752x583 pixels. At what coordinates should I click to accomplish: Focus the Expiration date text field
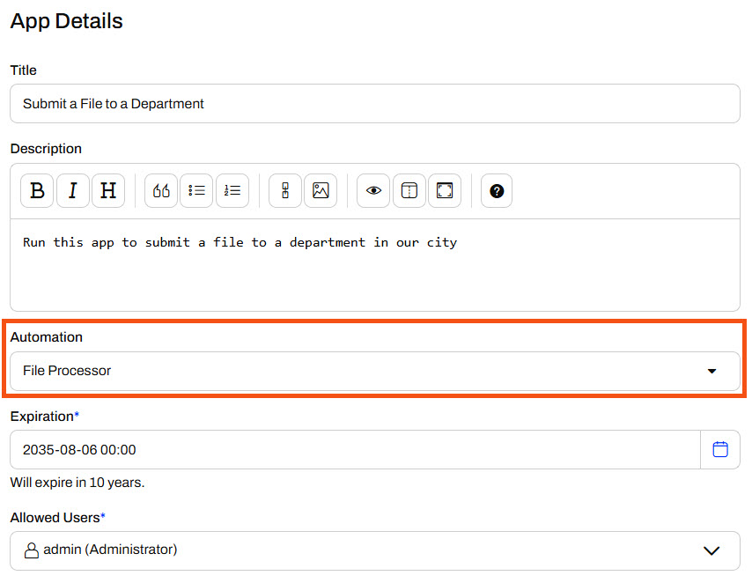(x=352, y=450)
